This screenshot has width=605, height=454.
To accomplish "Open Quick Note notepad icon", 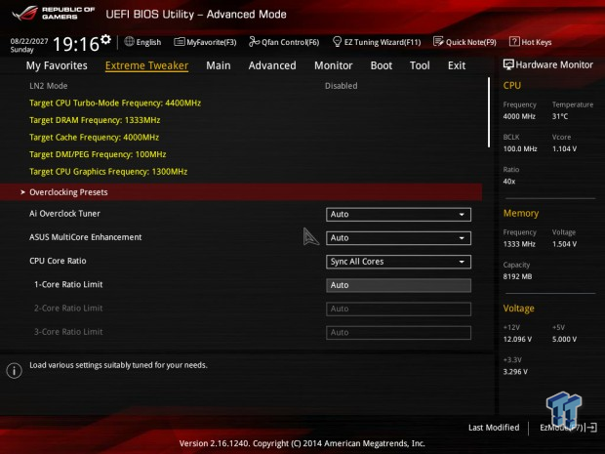I will pyautogui.click(x=438, y=41).
